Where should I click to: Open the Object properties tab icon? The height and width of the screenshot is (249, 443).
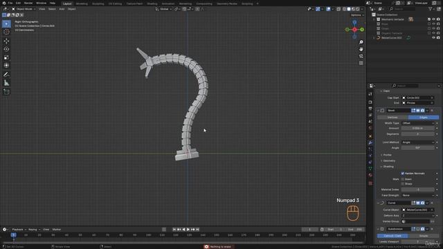(370, 136)
